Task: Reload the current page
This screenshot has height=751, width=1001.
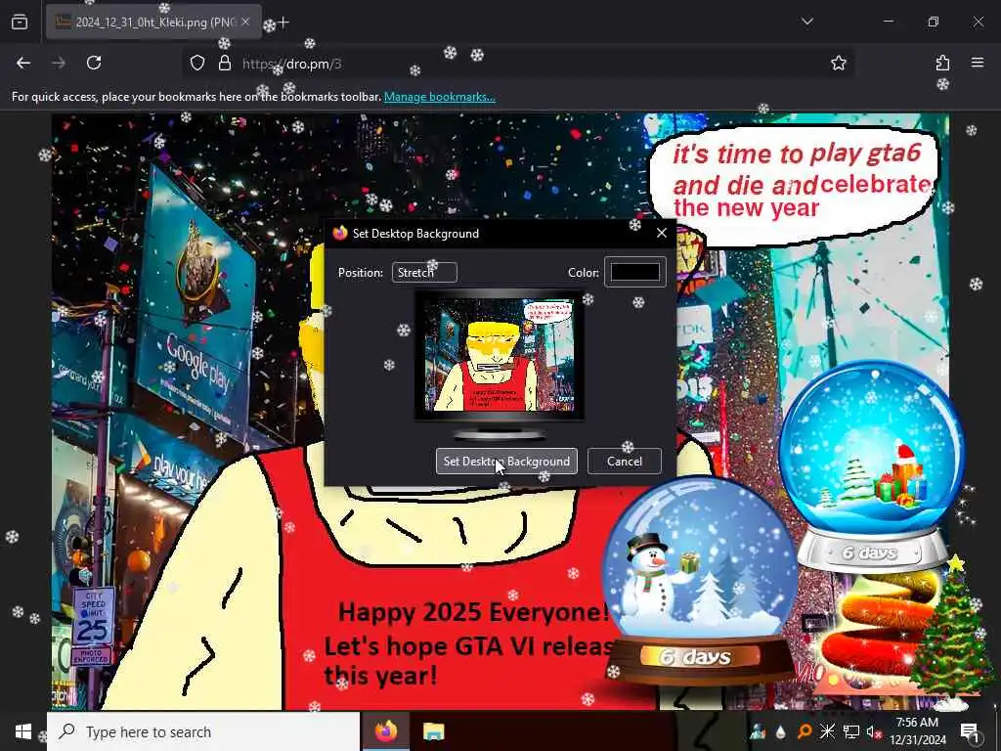Action: (x=94, y=63)
